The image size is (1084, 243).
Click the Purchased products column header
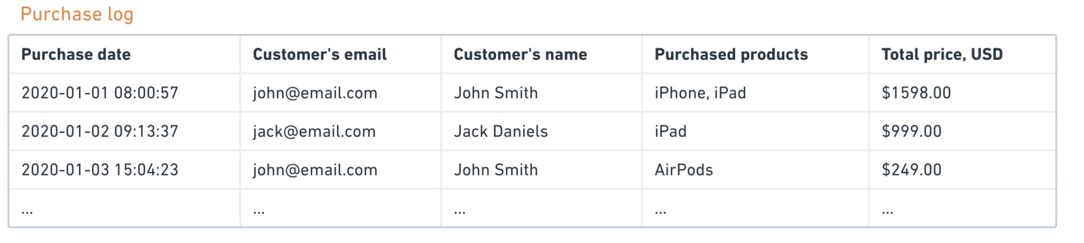731,55
